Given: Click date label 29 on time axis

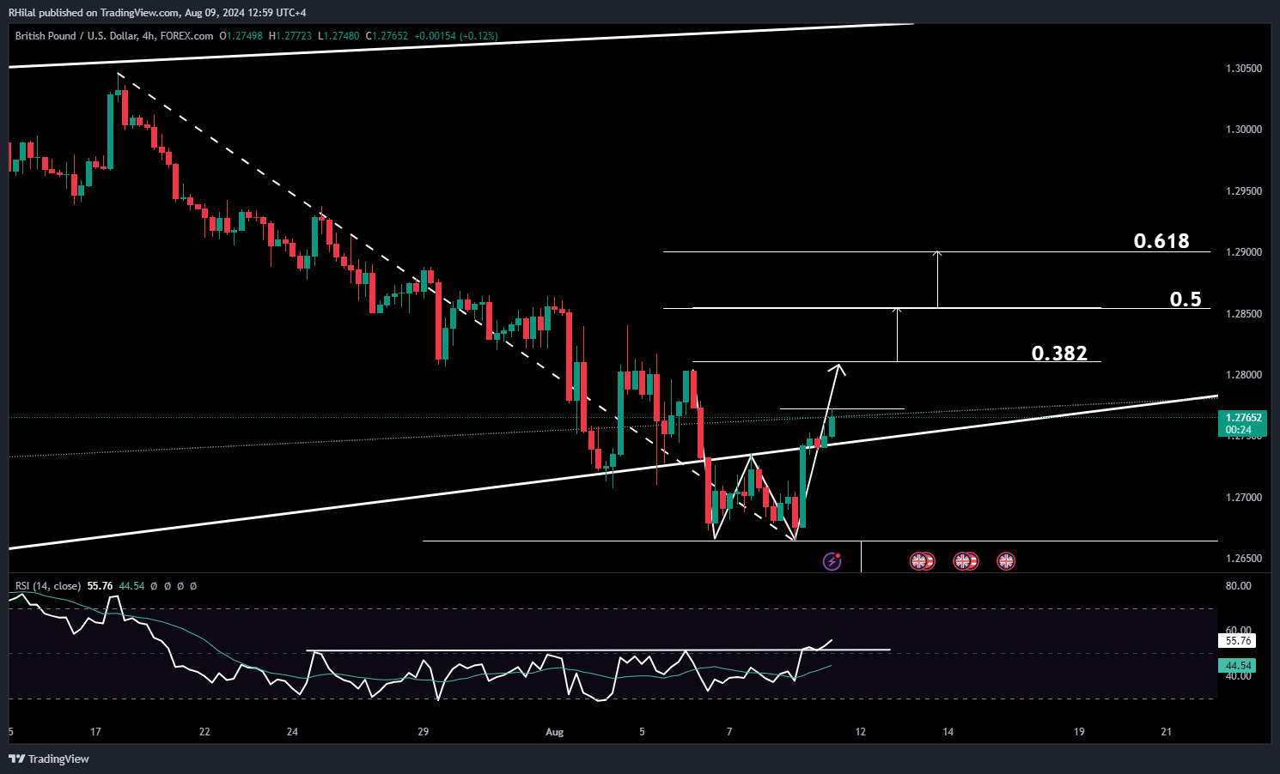Looking at the screenshot, I should (x=424, y=732).
